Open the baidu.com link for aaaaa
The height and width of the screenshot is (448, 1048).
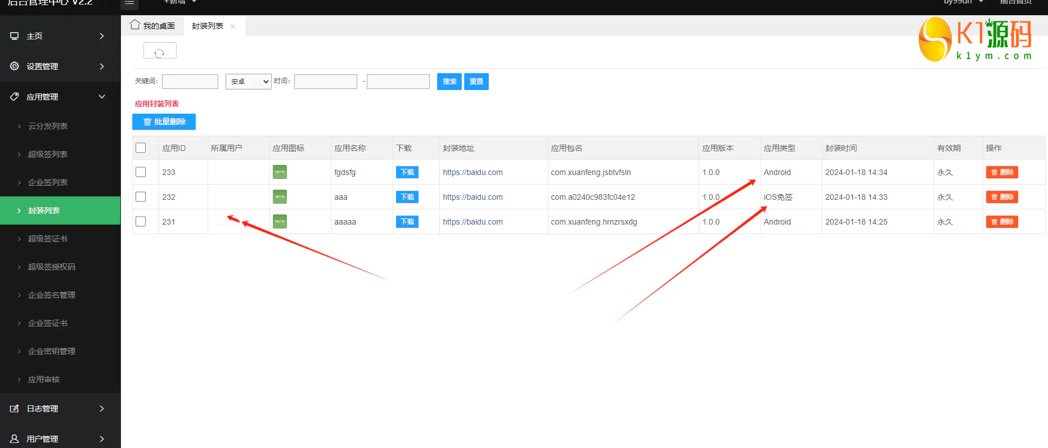click(473, 222)
